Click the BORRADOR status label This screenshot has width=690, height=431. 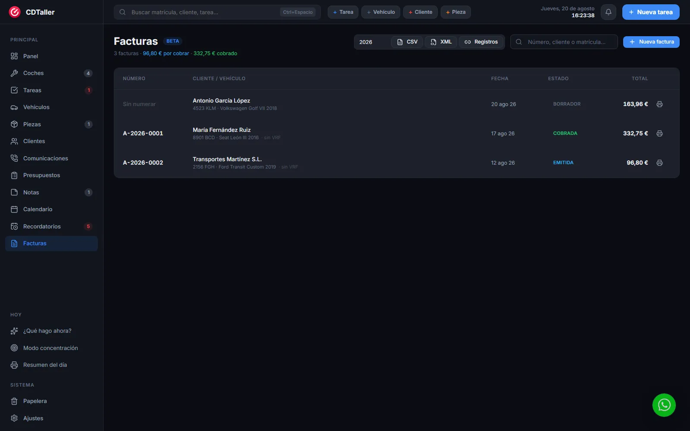point(567,104)
